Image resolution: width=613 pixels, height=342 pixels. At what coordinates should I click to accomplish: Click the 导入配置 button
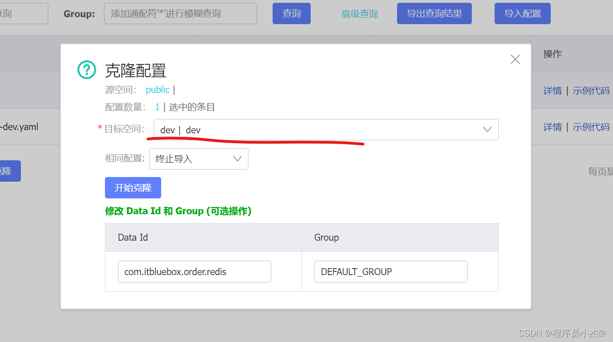tap(522, 13)
